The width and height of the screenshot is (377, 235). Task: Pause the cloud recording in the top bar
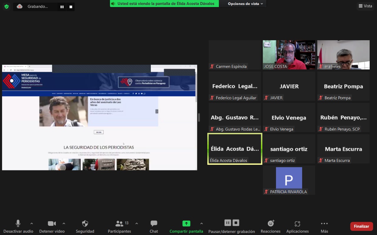62,7
